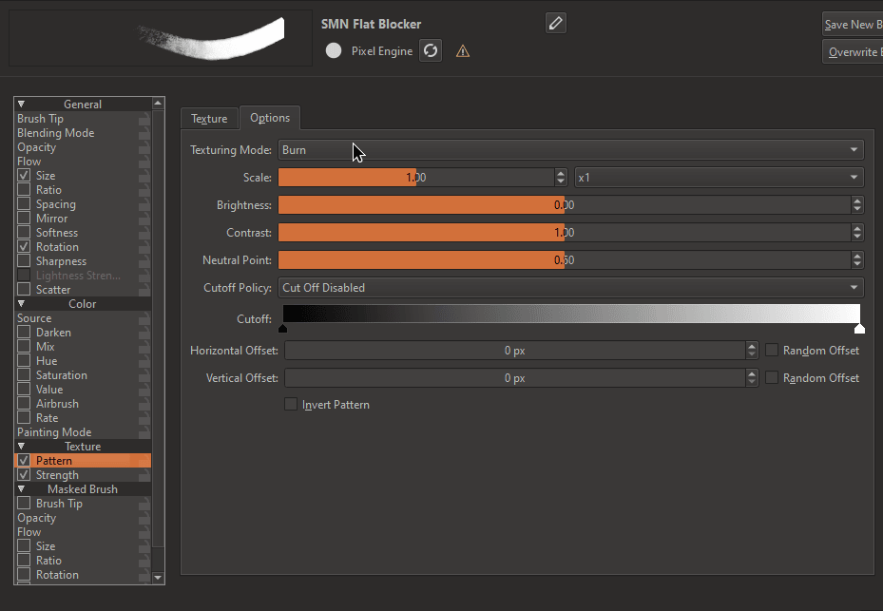Screen dimensions: 883x611
Task: Open the Cutoff Policy dropdown
Action: click(x=570, y=288)
